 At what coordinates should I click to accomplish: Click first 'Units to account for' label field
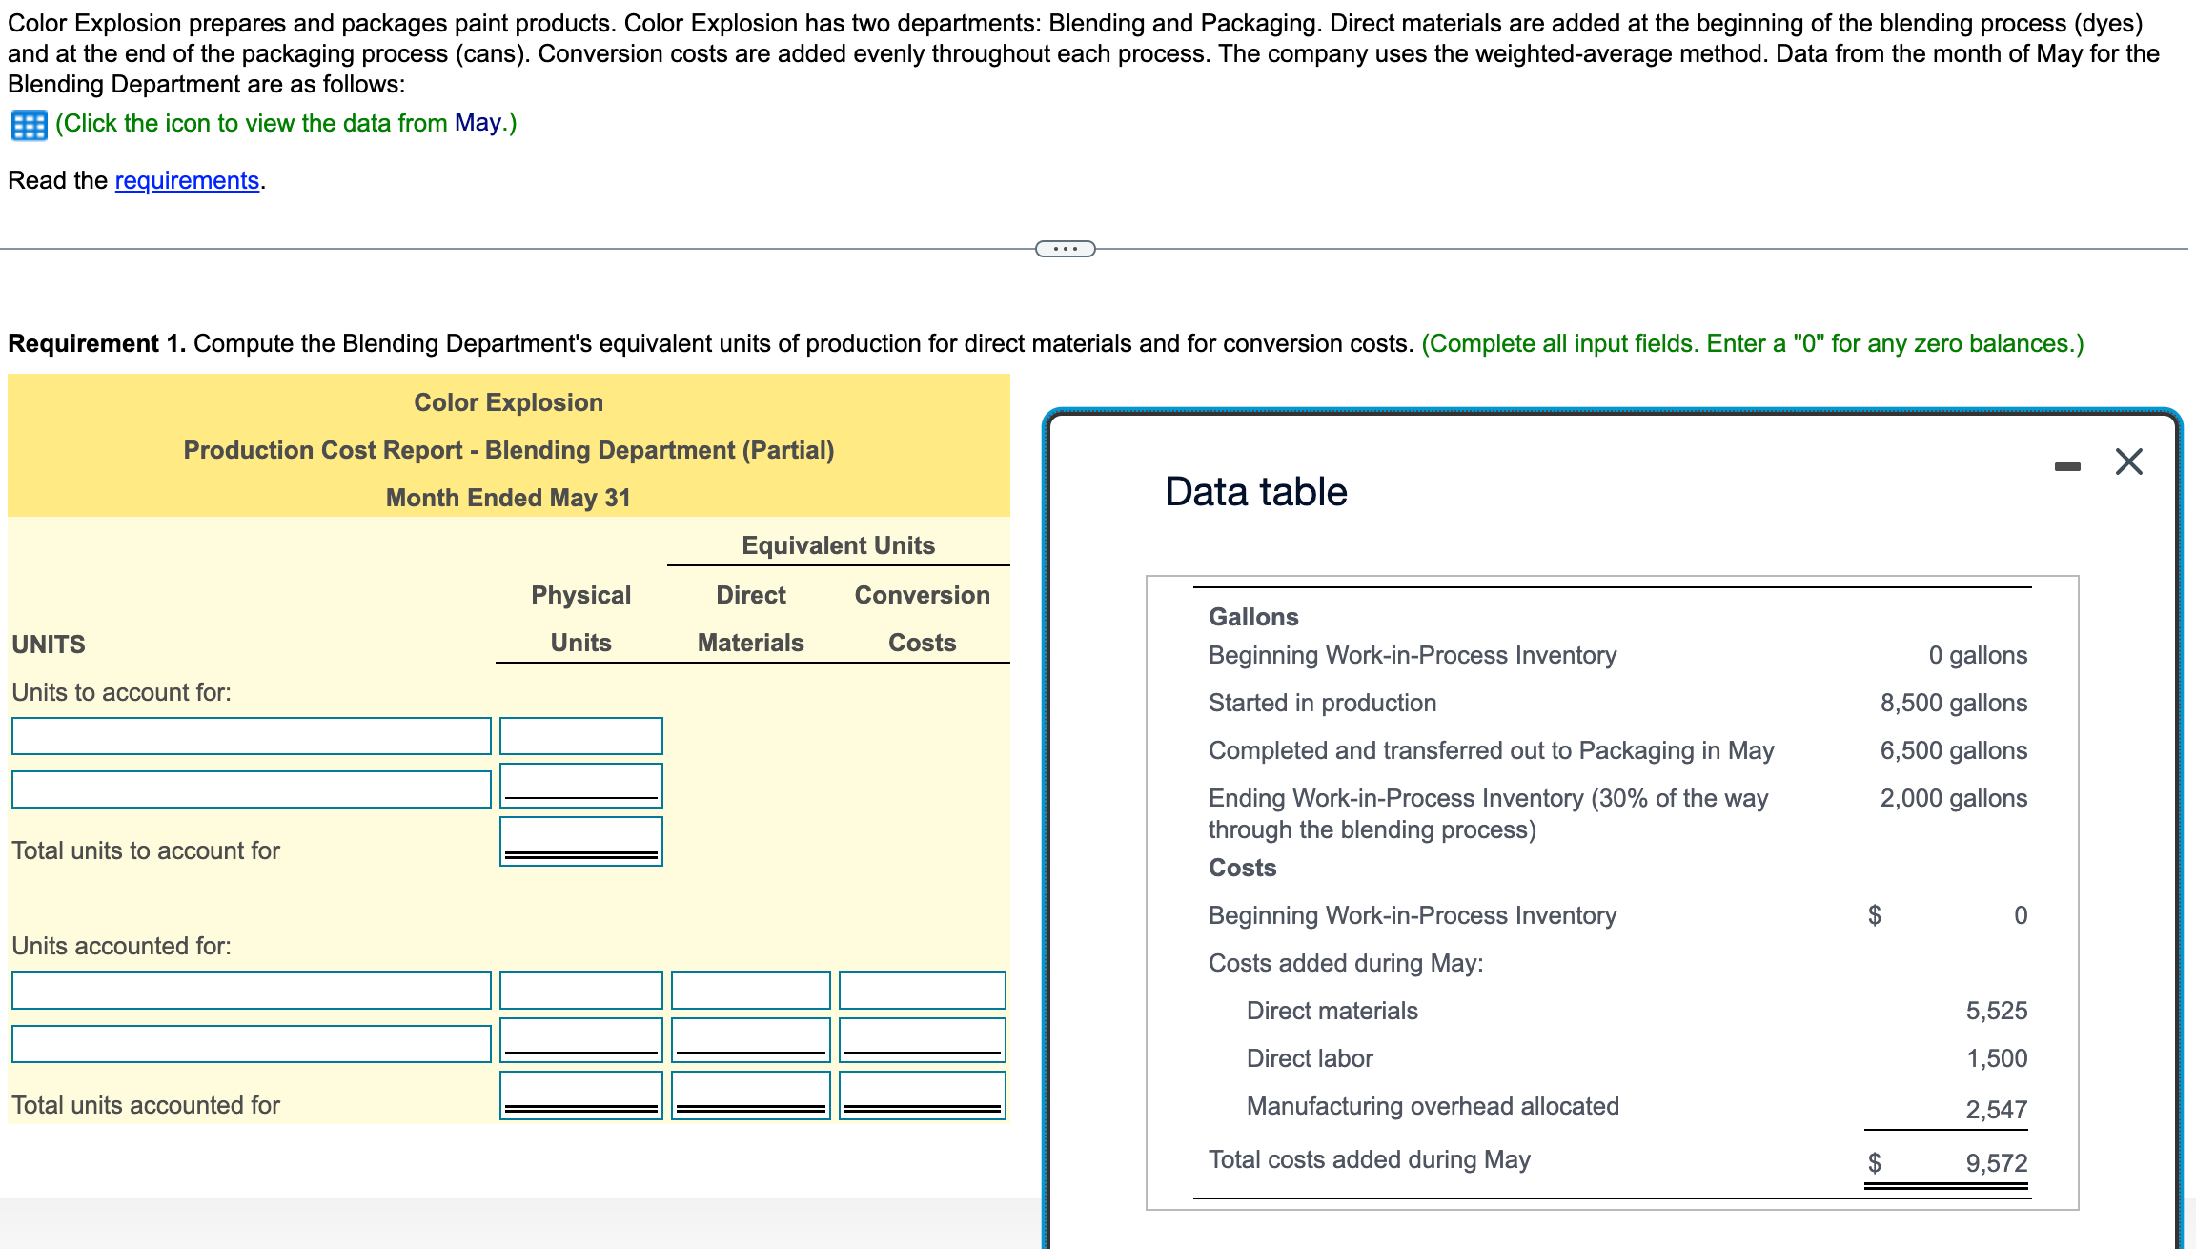click(251, 736)
